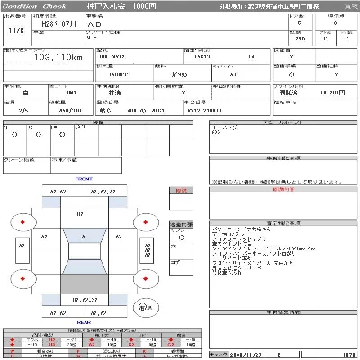Click the rear-right wheel red diamond marker
The width and height of the screenshot is (360, 360).
point(146,279)
